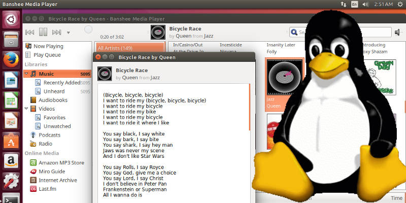
Task: Skip to previous track in Banshee
Action: tap(30, 32)
